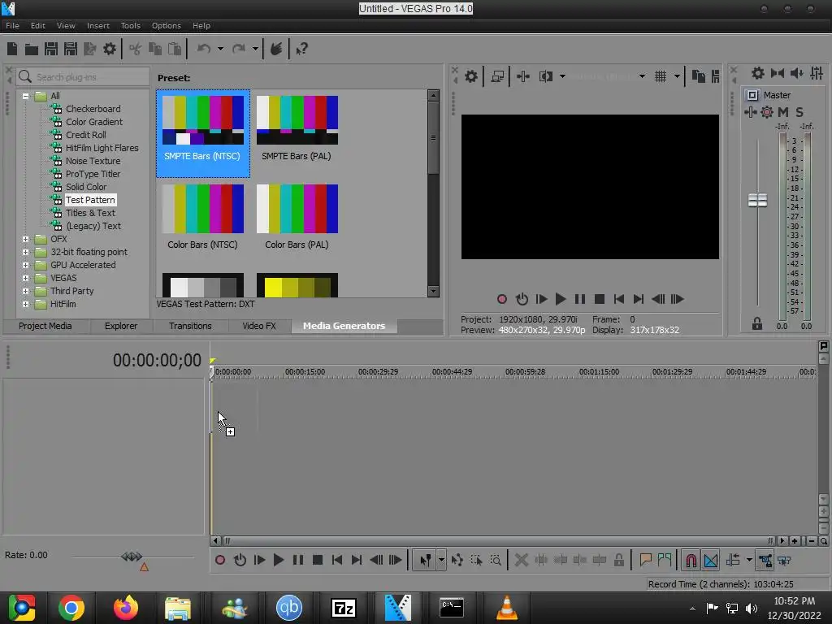Screen dimensions: 832x624
Task: Select Checkerboard generator in tree
Action: pos(93,109)
